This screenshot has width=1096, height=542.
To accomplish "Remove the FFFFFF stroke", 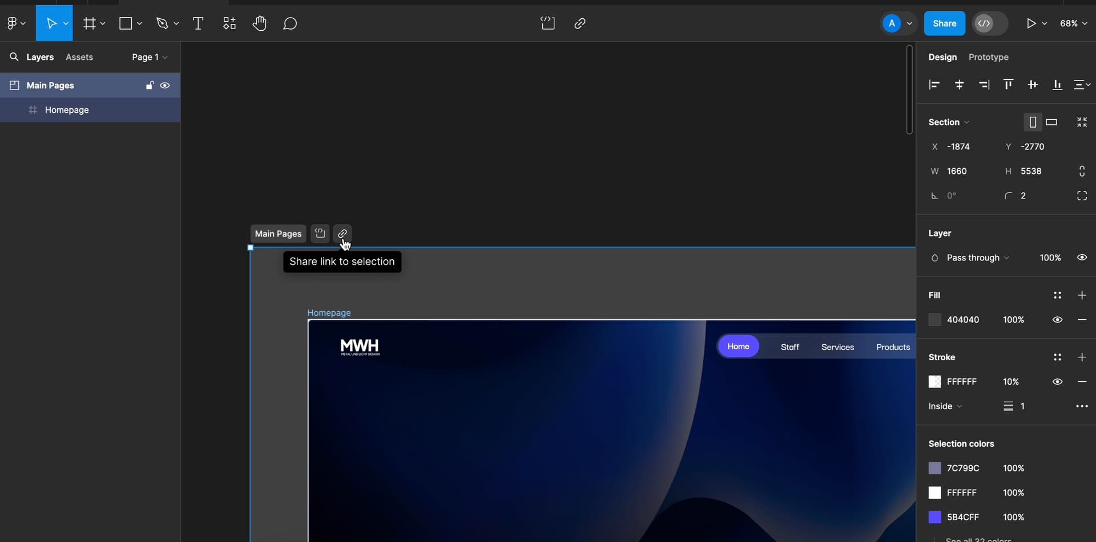I will pyautogui.click(x=1082, y=382).
